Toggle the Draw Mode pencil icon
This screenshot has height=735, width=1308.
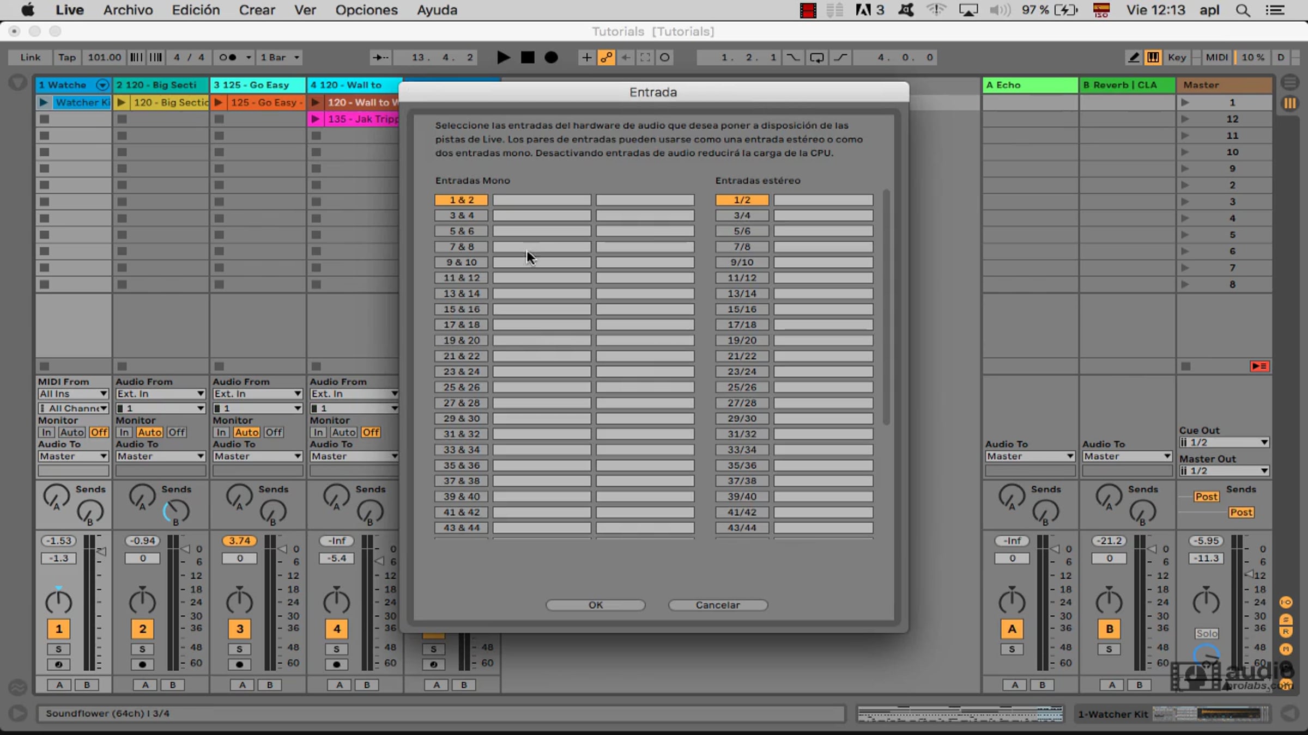pyautogui.click(x=1134, y=57)
